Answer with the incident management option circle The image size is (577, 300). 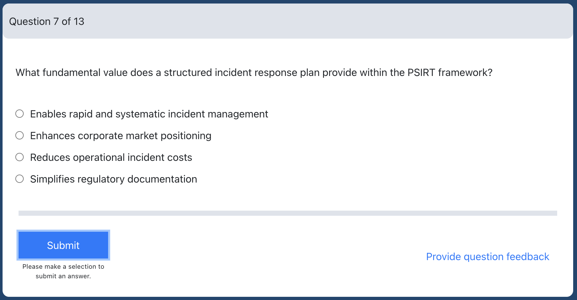click(20, 114)
